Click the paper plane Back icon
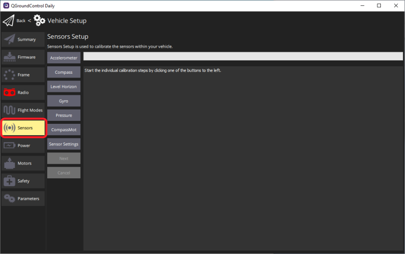 (x=8, y=21)
